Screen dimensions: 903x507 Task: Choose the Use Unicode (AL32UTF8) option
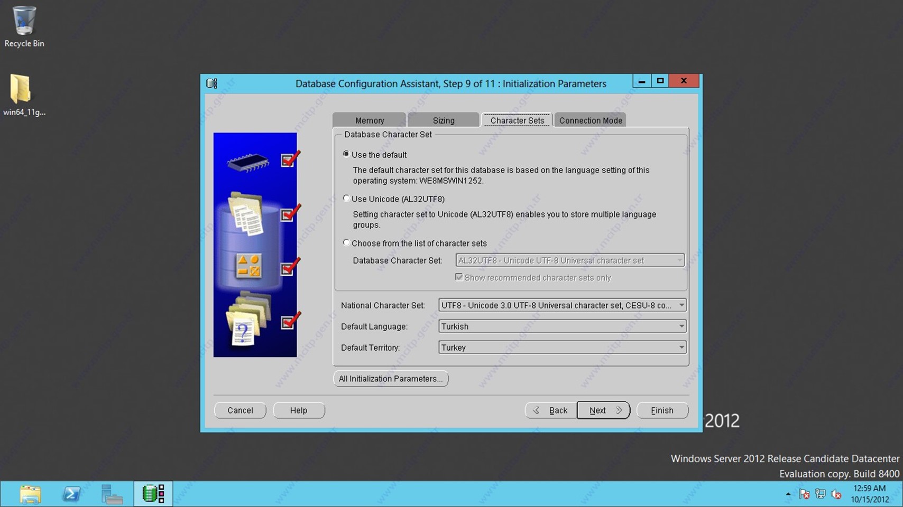click(346, 199)
